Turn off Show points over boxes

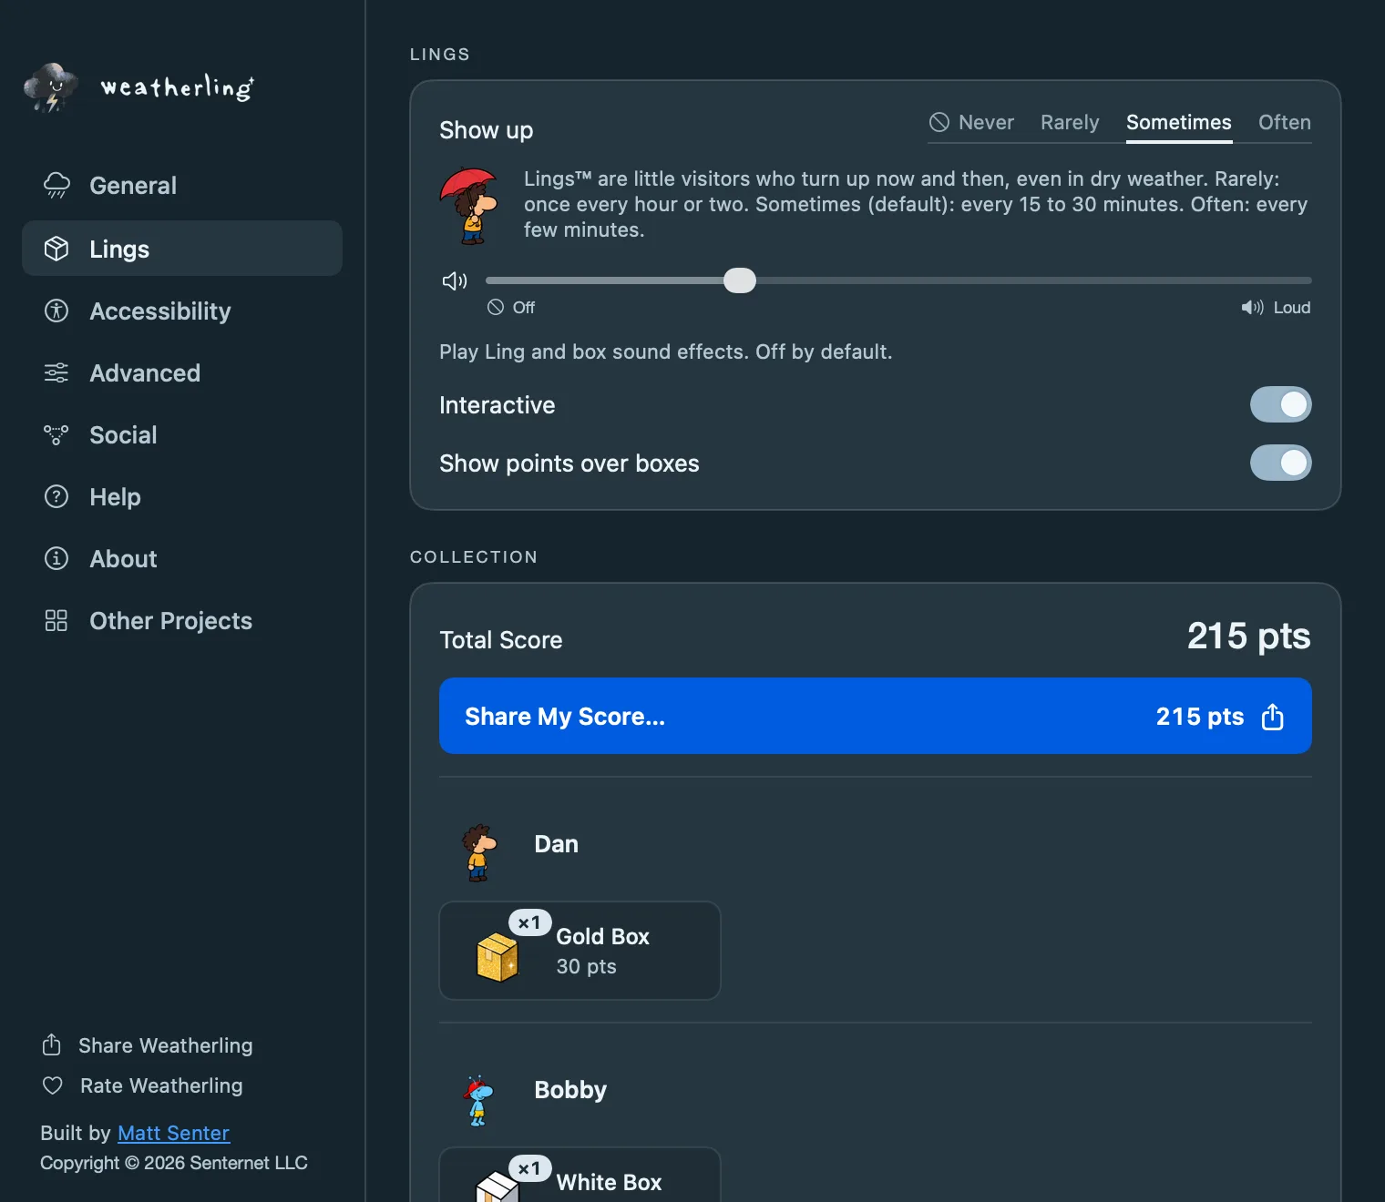(1280, 463)
